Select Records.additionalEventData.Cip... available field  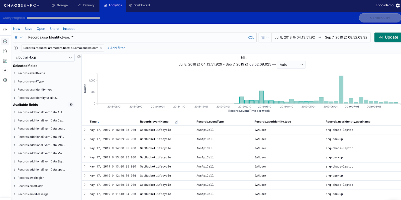point(41,120)
